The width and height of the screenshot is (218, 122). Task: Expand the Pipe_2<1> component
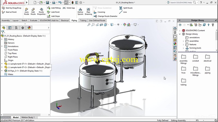pos(2,71)
